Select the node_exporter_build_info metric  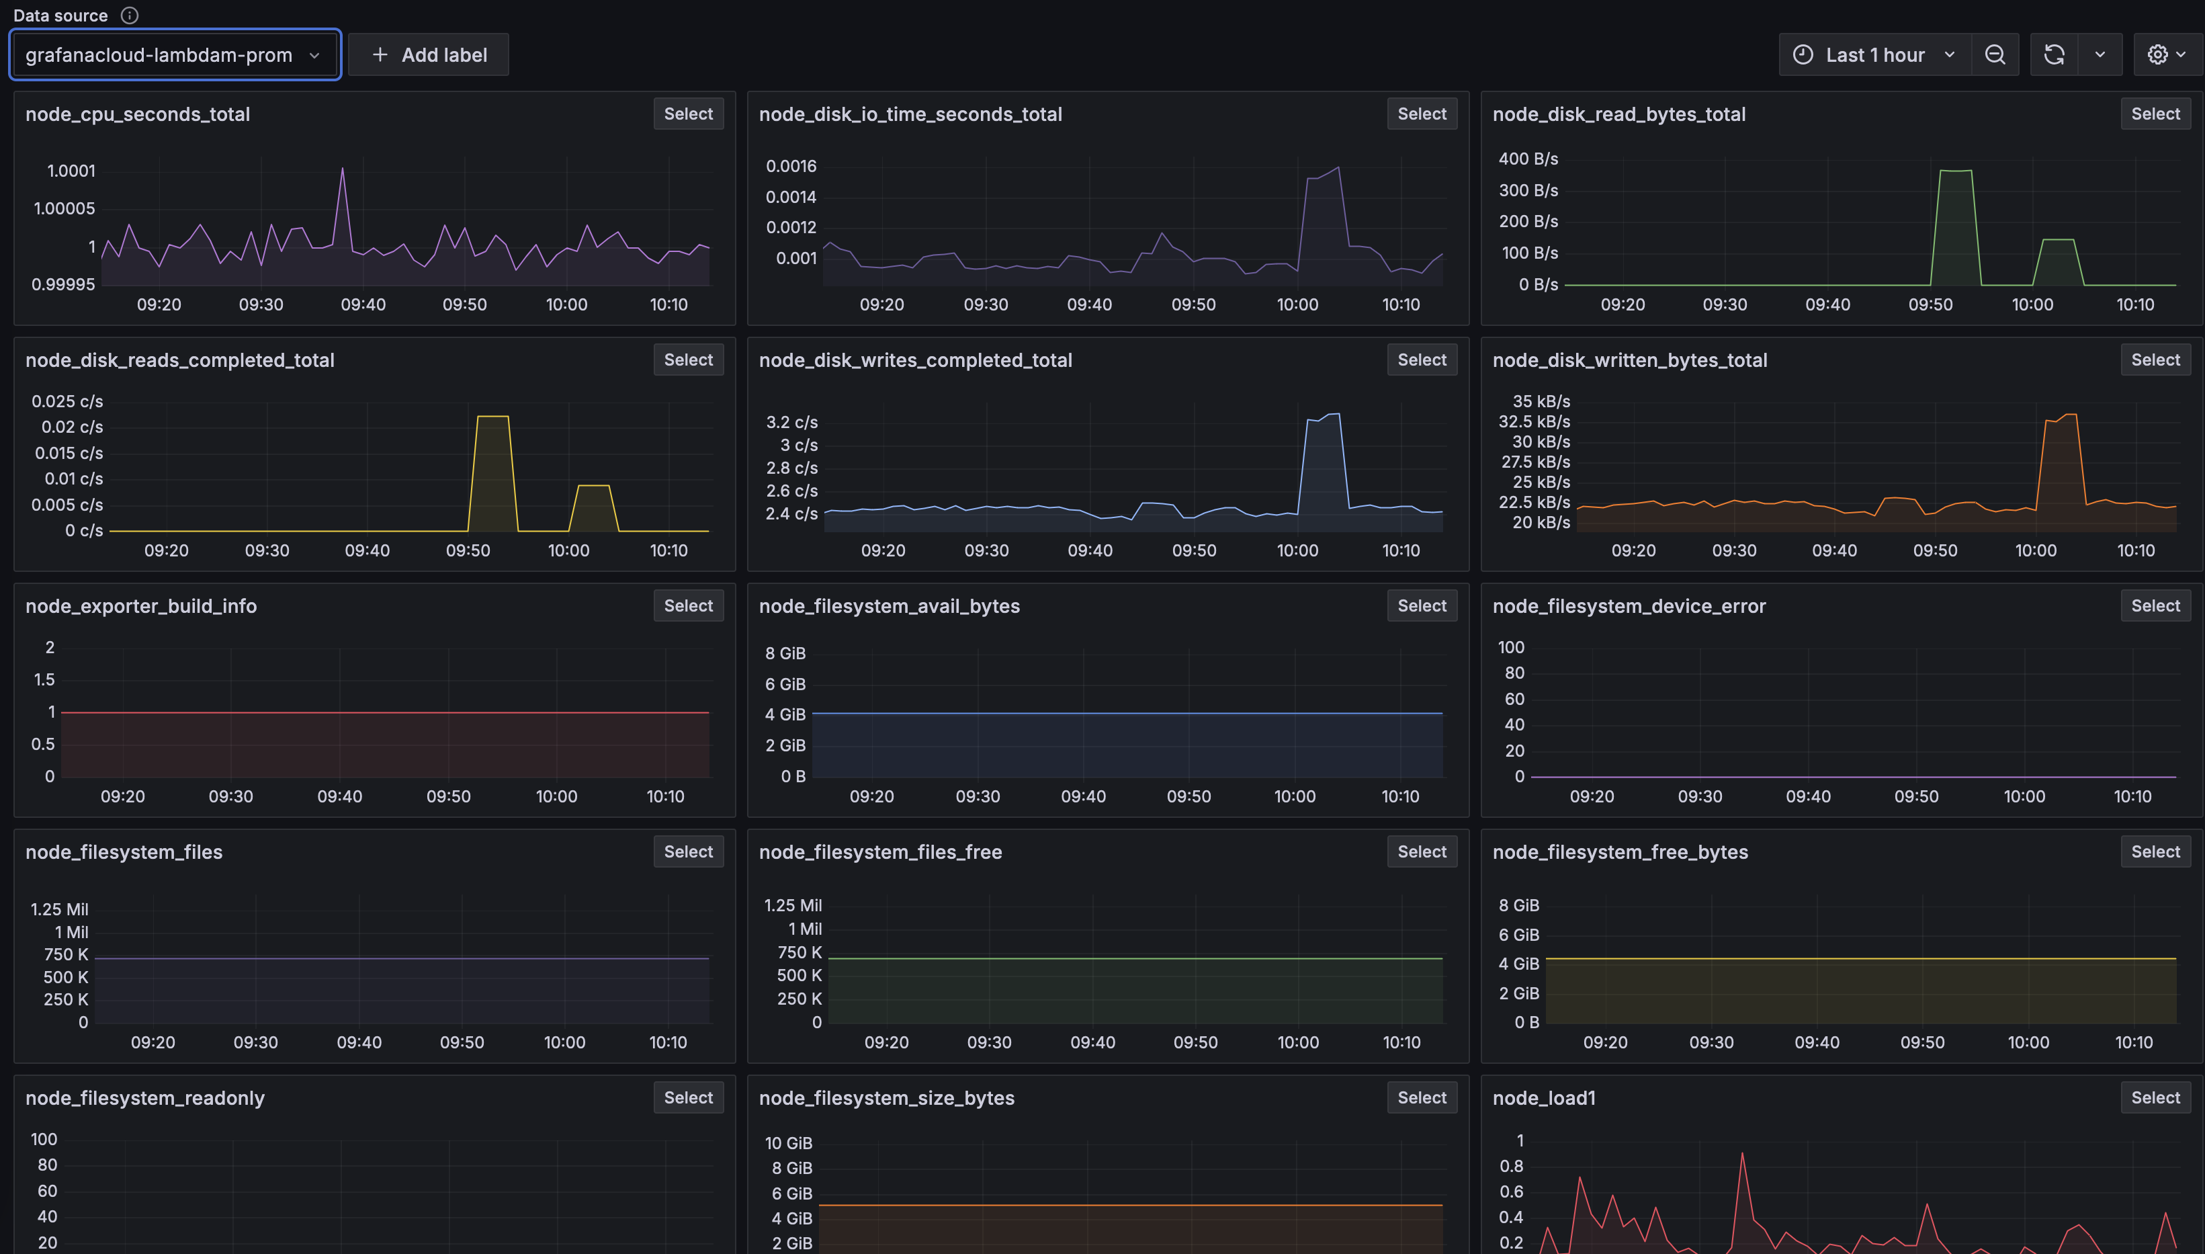[x=688, y=605]
